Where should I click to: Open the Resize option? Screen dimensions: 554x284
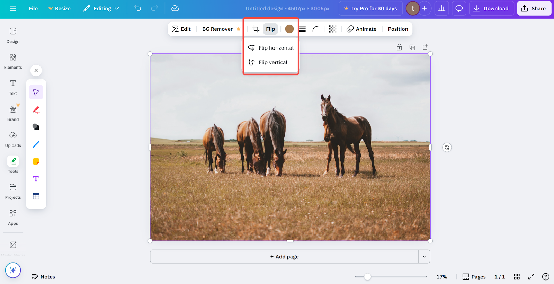pyautogui.click(x=60, y=8)
